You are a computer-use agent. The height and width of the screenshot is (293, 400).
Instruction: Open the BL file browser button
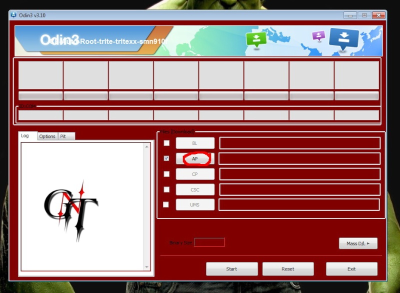(195, 143)
